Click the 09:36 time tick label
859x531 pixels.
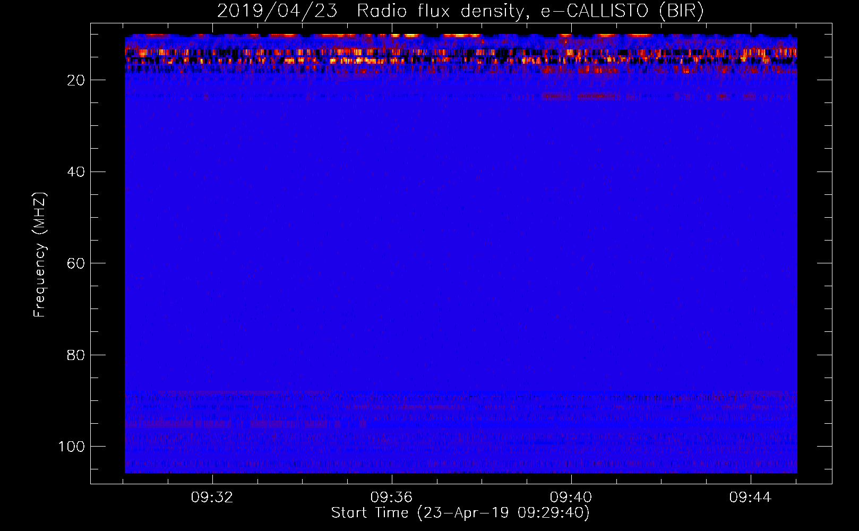(x=392, y=498)
